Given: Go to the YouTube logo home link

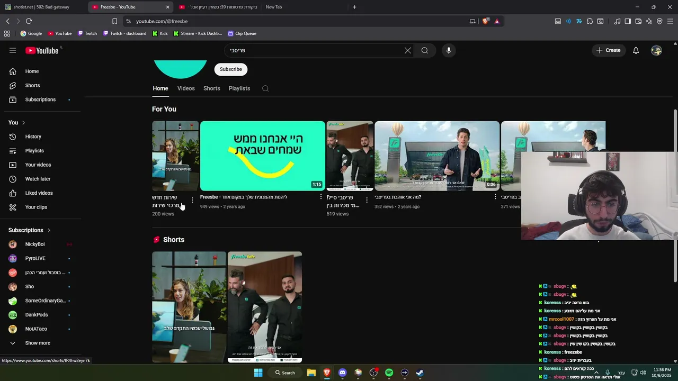Looking at the screenshot, I should click(42, 50).
